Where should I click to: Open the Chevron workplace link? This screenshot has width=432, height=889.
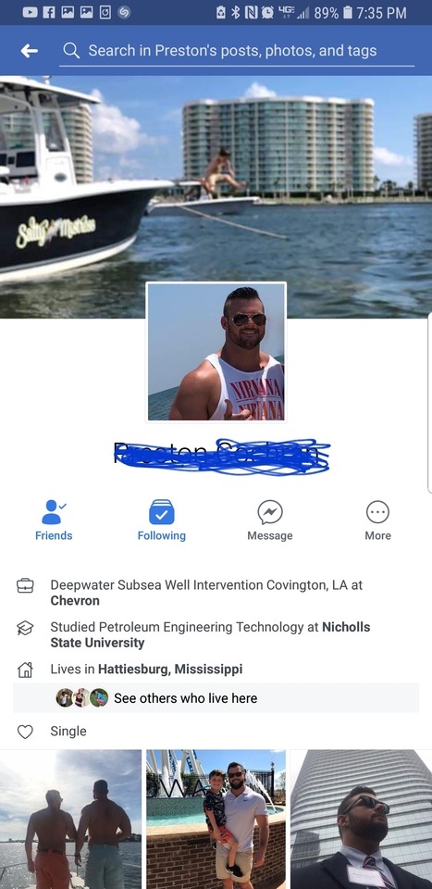pyautogui.click(x=75, y=600)
